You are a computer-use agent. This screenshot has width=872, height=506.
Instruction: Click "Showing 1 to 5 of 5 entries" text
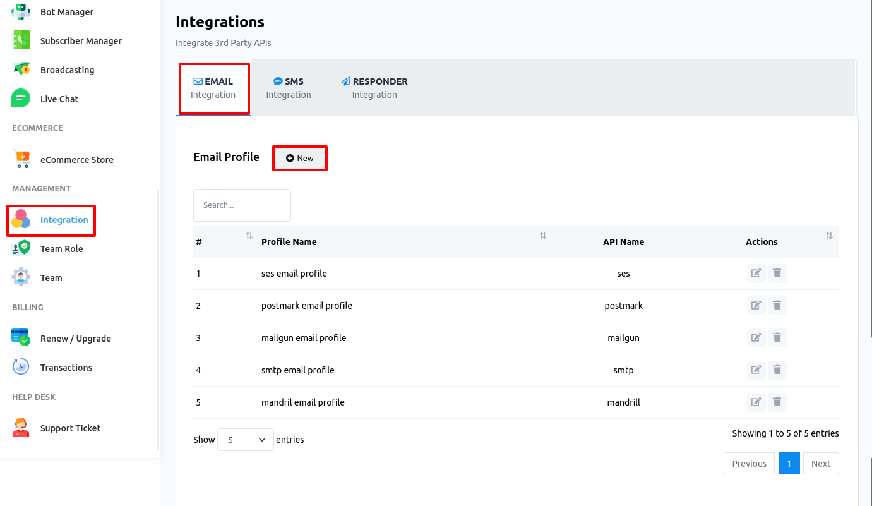(785, 433)
